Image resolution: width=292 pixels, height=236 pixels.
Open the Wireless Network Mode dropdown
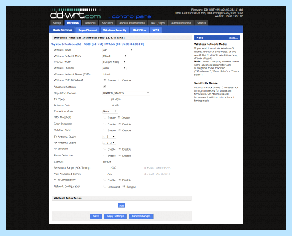115,56
